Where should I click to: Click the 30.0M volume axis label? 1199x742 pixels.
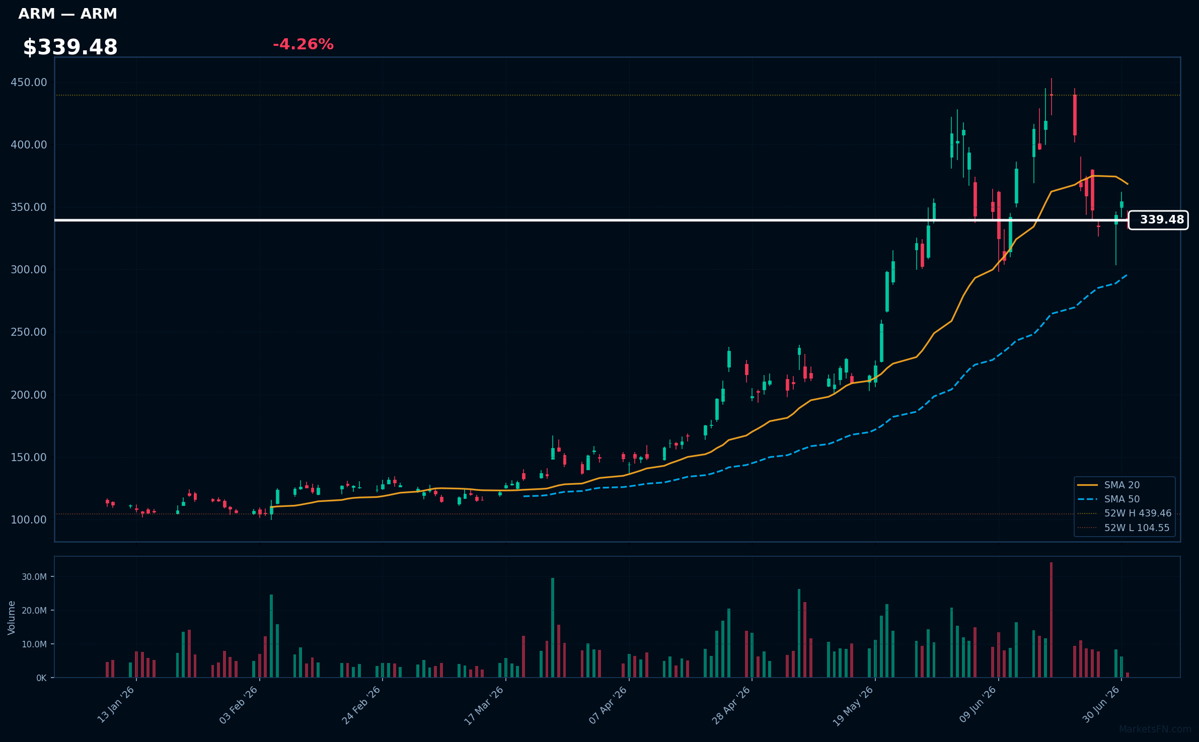click(34, 577)
